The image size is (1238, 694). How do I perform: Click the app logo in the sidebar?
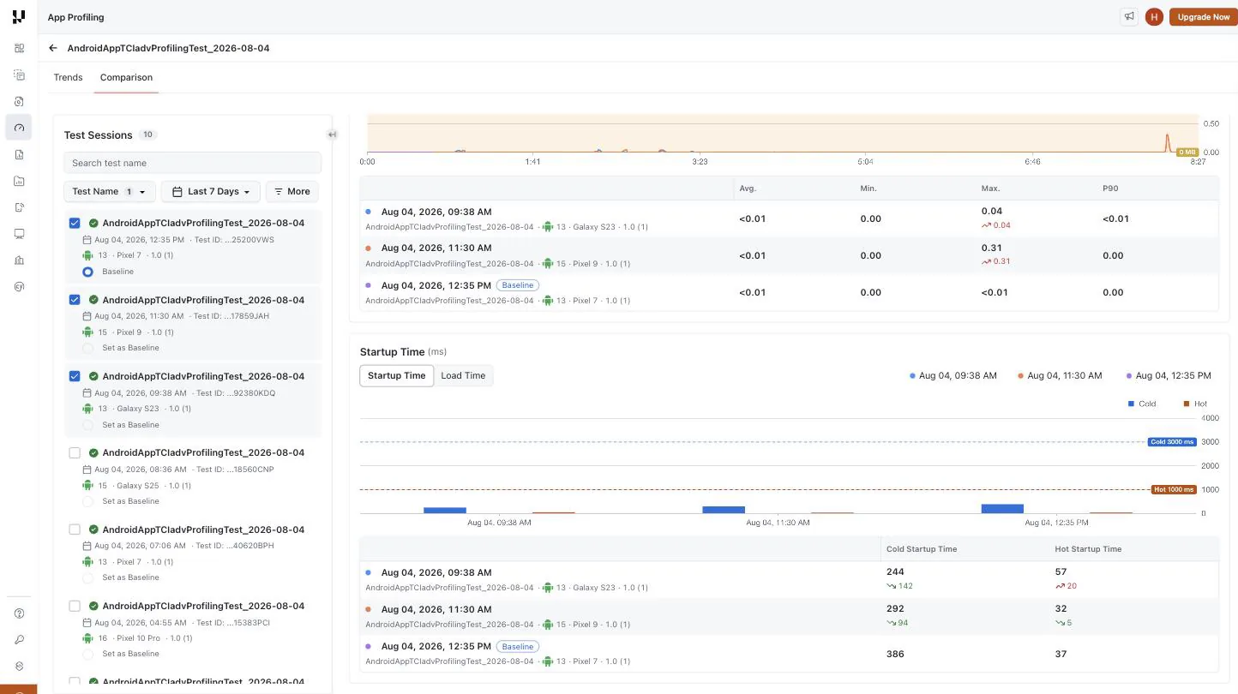(19, 16)
